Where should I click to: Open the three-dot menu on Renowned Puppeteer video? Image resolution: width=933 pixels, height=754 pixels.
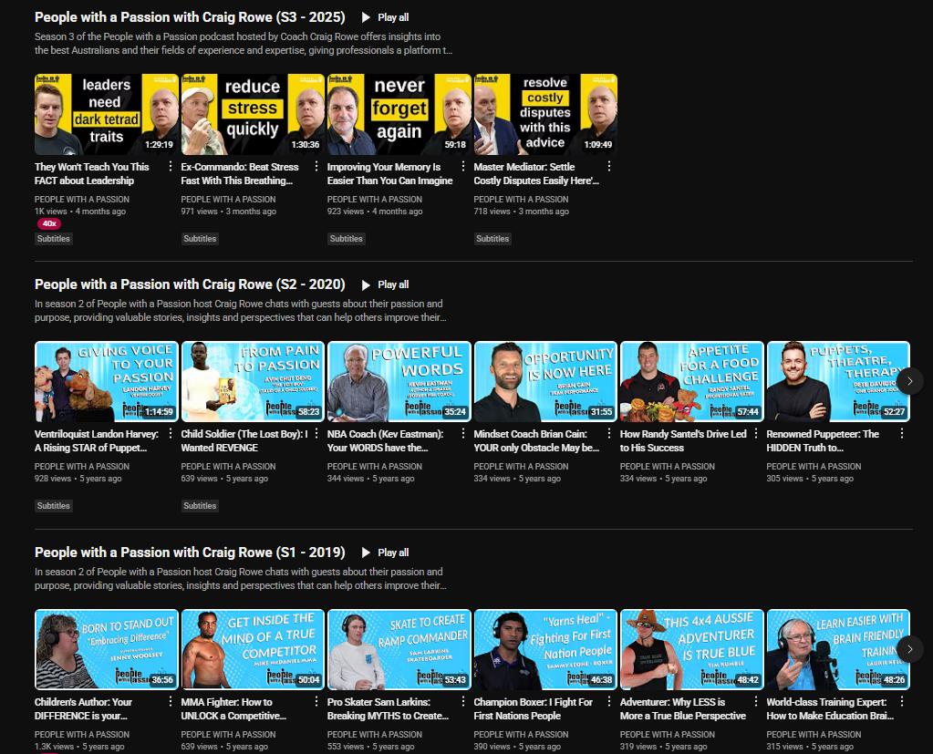pyautogui.click(x=902, y=433)
